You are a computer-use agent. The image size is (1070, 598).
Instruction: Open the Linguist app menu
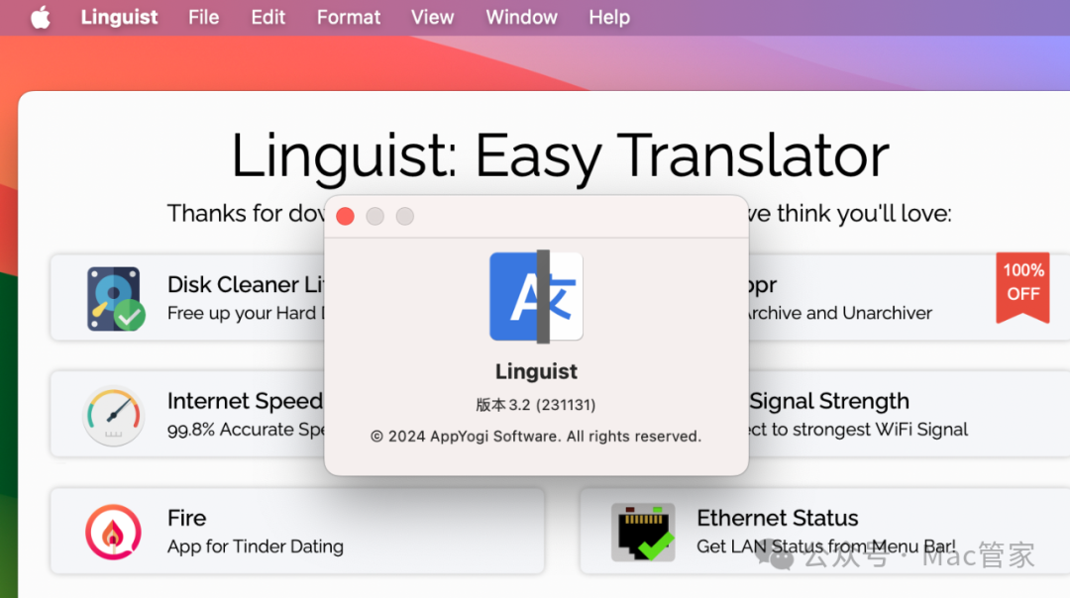pyautogui.click(x=119, y=17)
